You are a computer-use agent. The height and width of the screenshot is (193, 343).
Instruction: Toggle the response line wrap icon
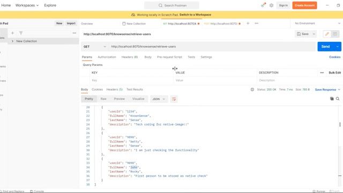tap(174, 99)
